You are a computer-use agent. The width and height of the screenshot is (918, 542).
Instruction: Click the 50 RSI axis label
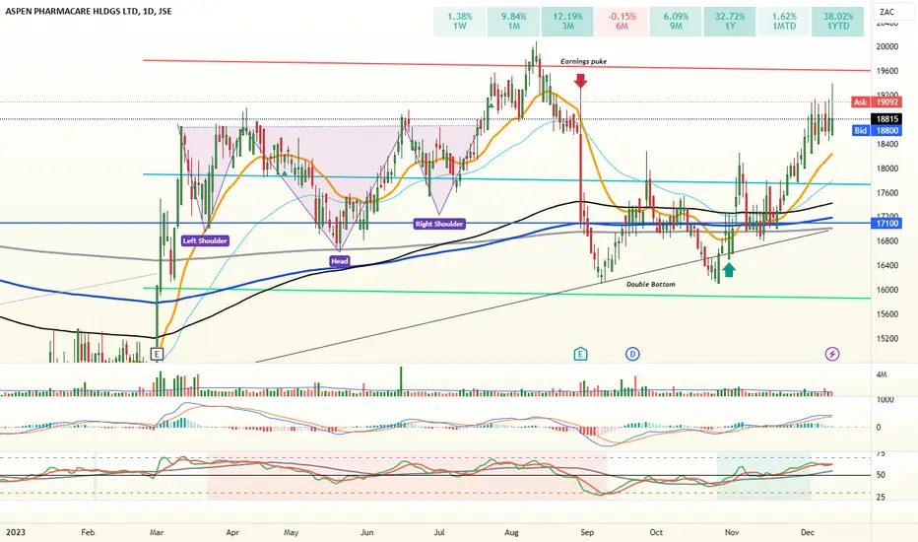pos(881,475)
